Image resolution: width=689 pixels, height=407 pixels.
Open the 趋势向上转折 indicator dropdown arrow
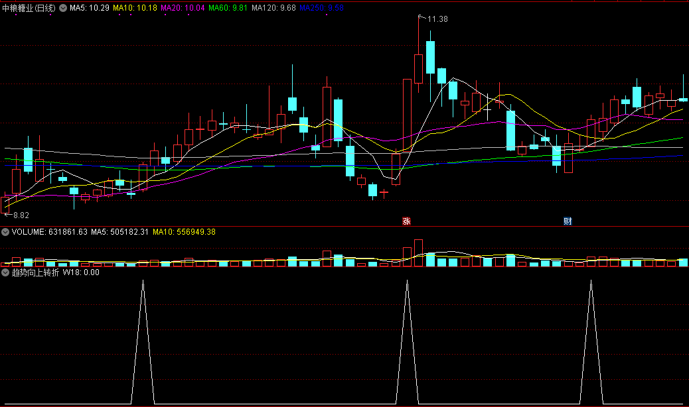click(5, 272)
